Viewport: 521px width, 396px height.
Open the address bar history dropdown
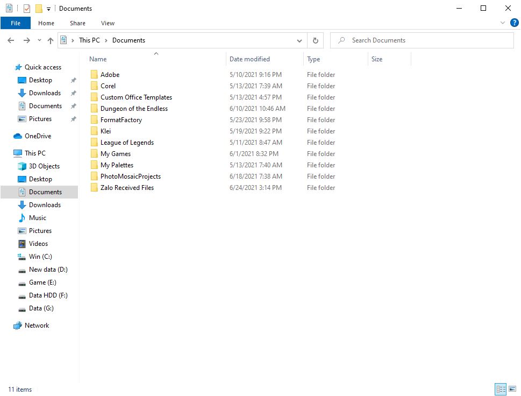point(299,40)
